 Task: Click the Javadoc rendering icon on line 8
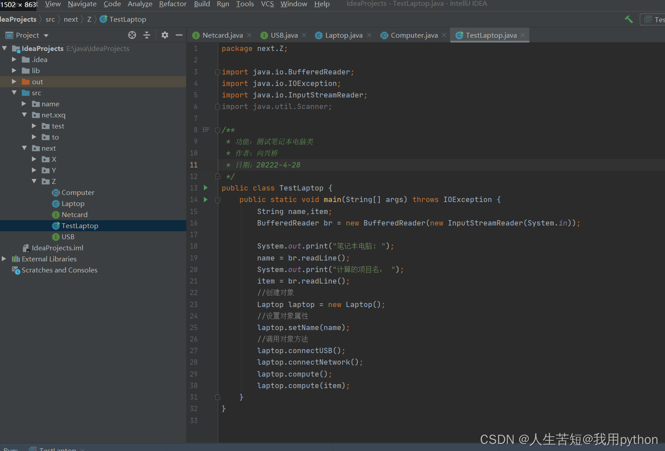click(x=206, y=130)
